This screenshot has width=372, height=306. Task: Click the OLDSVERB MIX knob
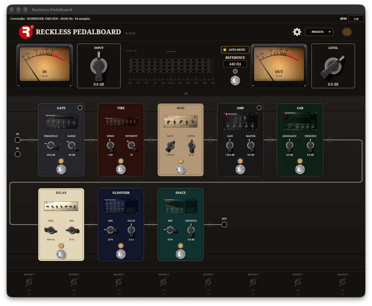tap(110, 230)
